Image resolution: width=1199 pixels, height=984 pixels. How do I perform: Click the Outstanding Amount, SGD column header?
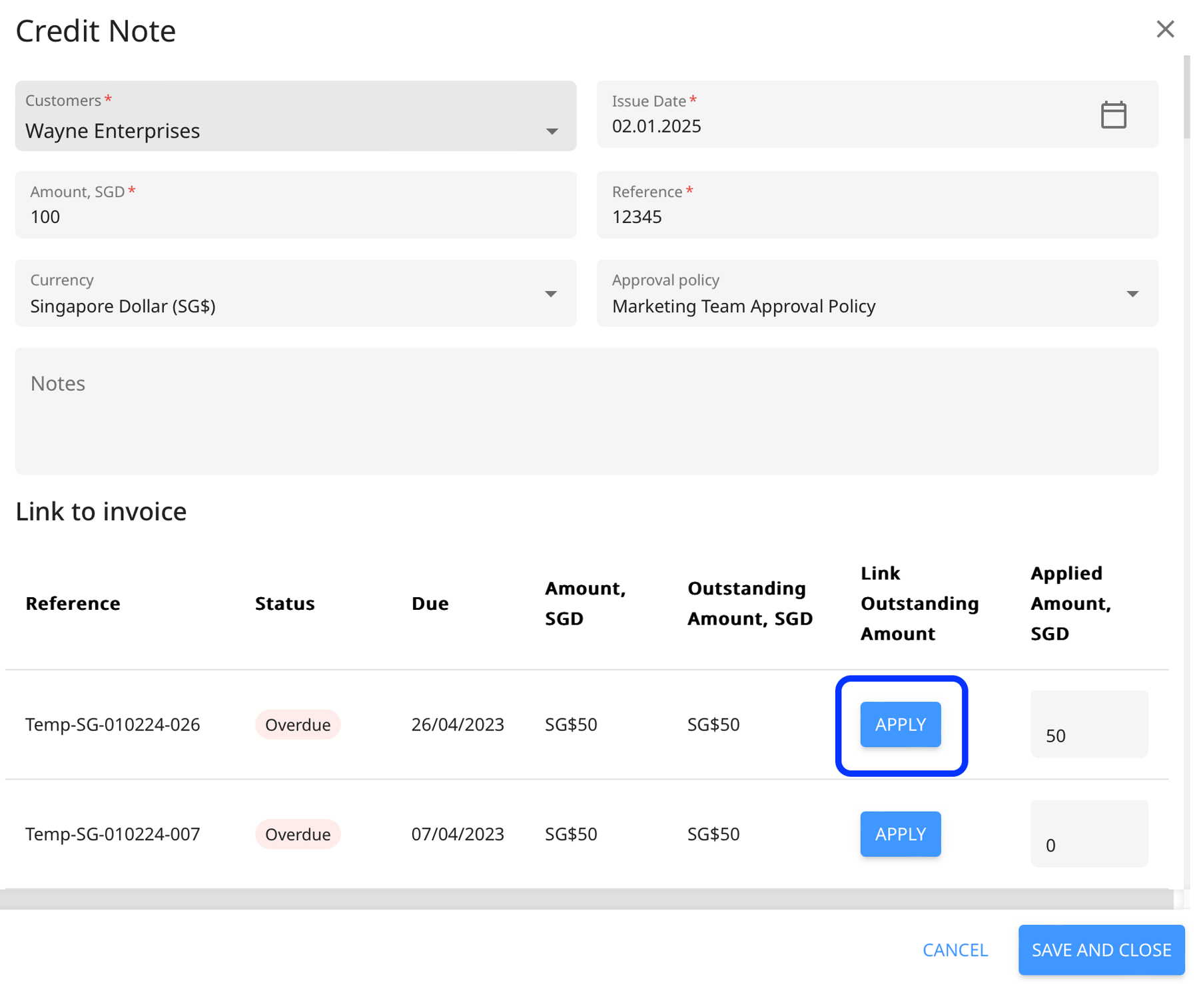[750, 603]
